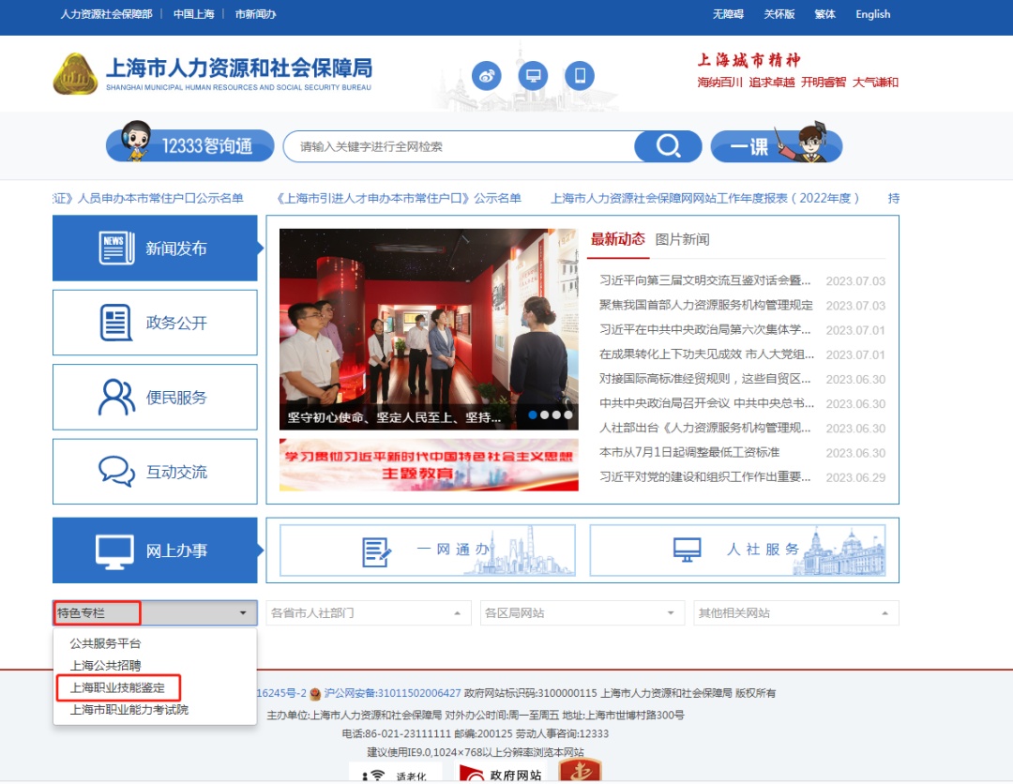Choose 上海职业技能鉴定 from the list
This screenshot has height=784, width=1013.
[118, 687]
